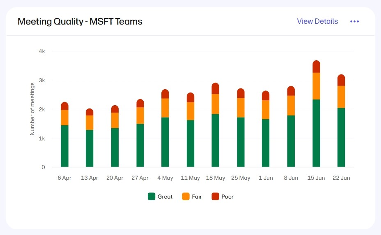Click the 20 Apr x-axis label
381x235 pixels.
pos(115,178)
